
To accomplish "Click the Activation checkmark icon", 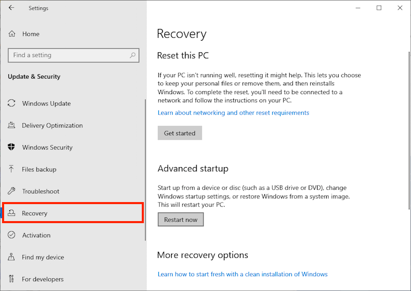I will tap(12, 235).
